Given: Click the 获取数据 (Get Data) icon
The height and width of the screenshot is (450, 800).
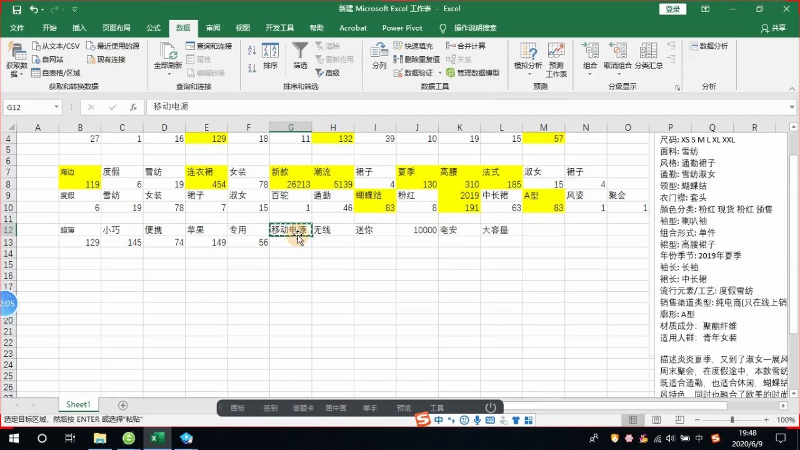Looking at the screenshot, I should [x=17, y=51].
